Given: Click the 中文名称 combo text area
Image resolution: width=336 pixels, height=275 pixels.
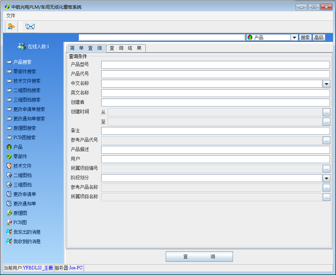Looking at the screenshot, I should pos(212,83).
